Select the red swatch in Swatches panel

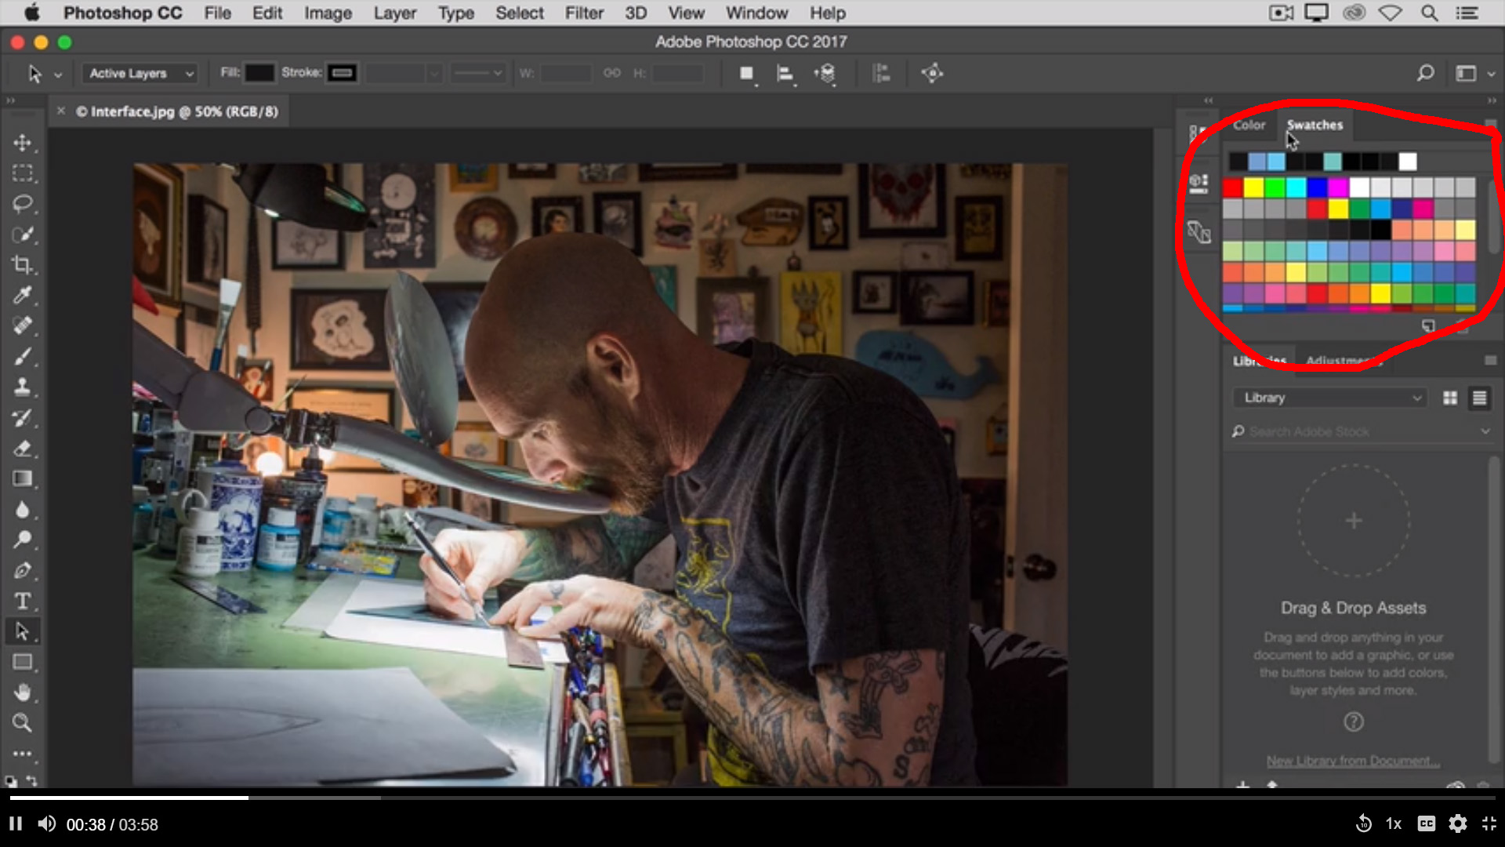(x=1233, y=187)
